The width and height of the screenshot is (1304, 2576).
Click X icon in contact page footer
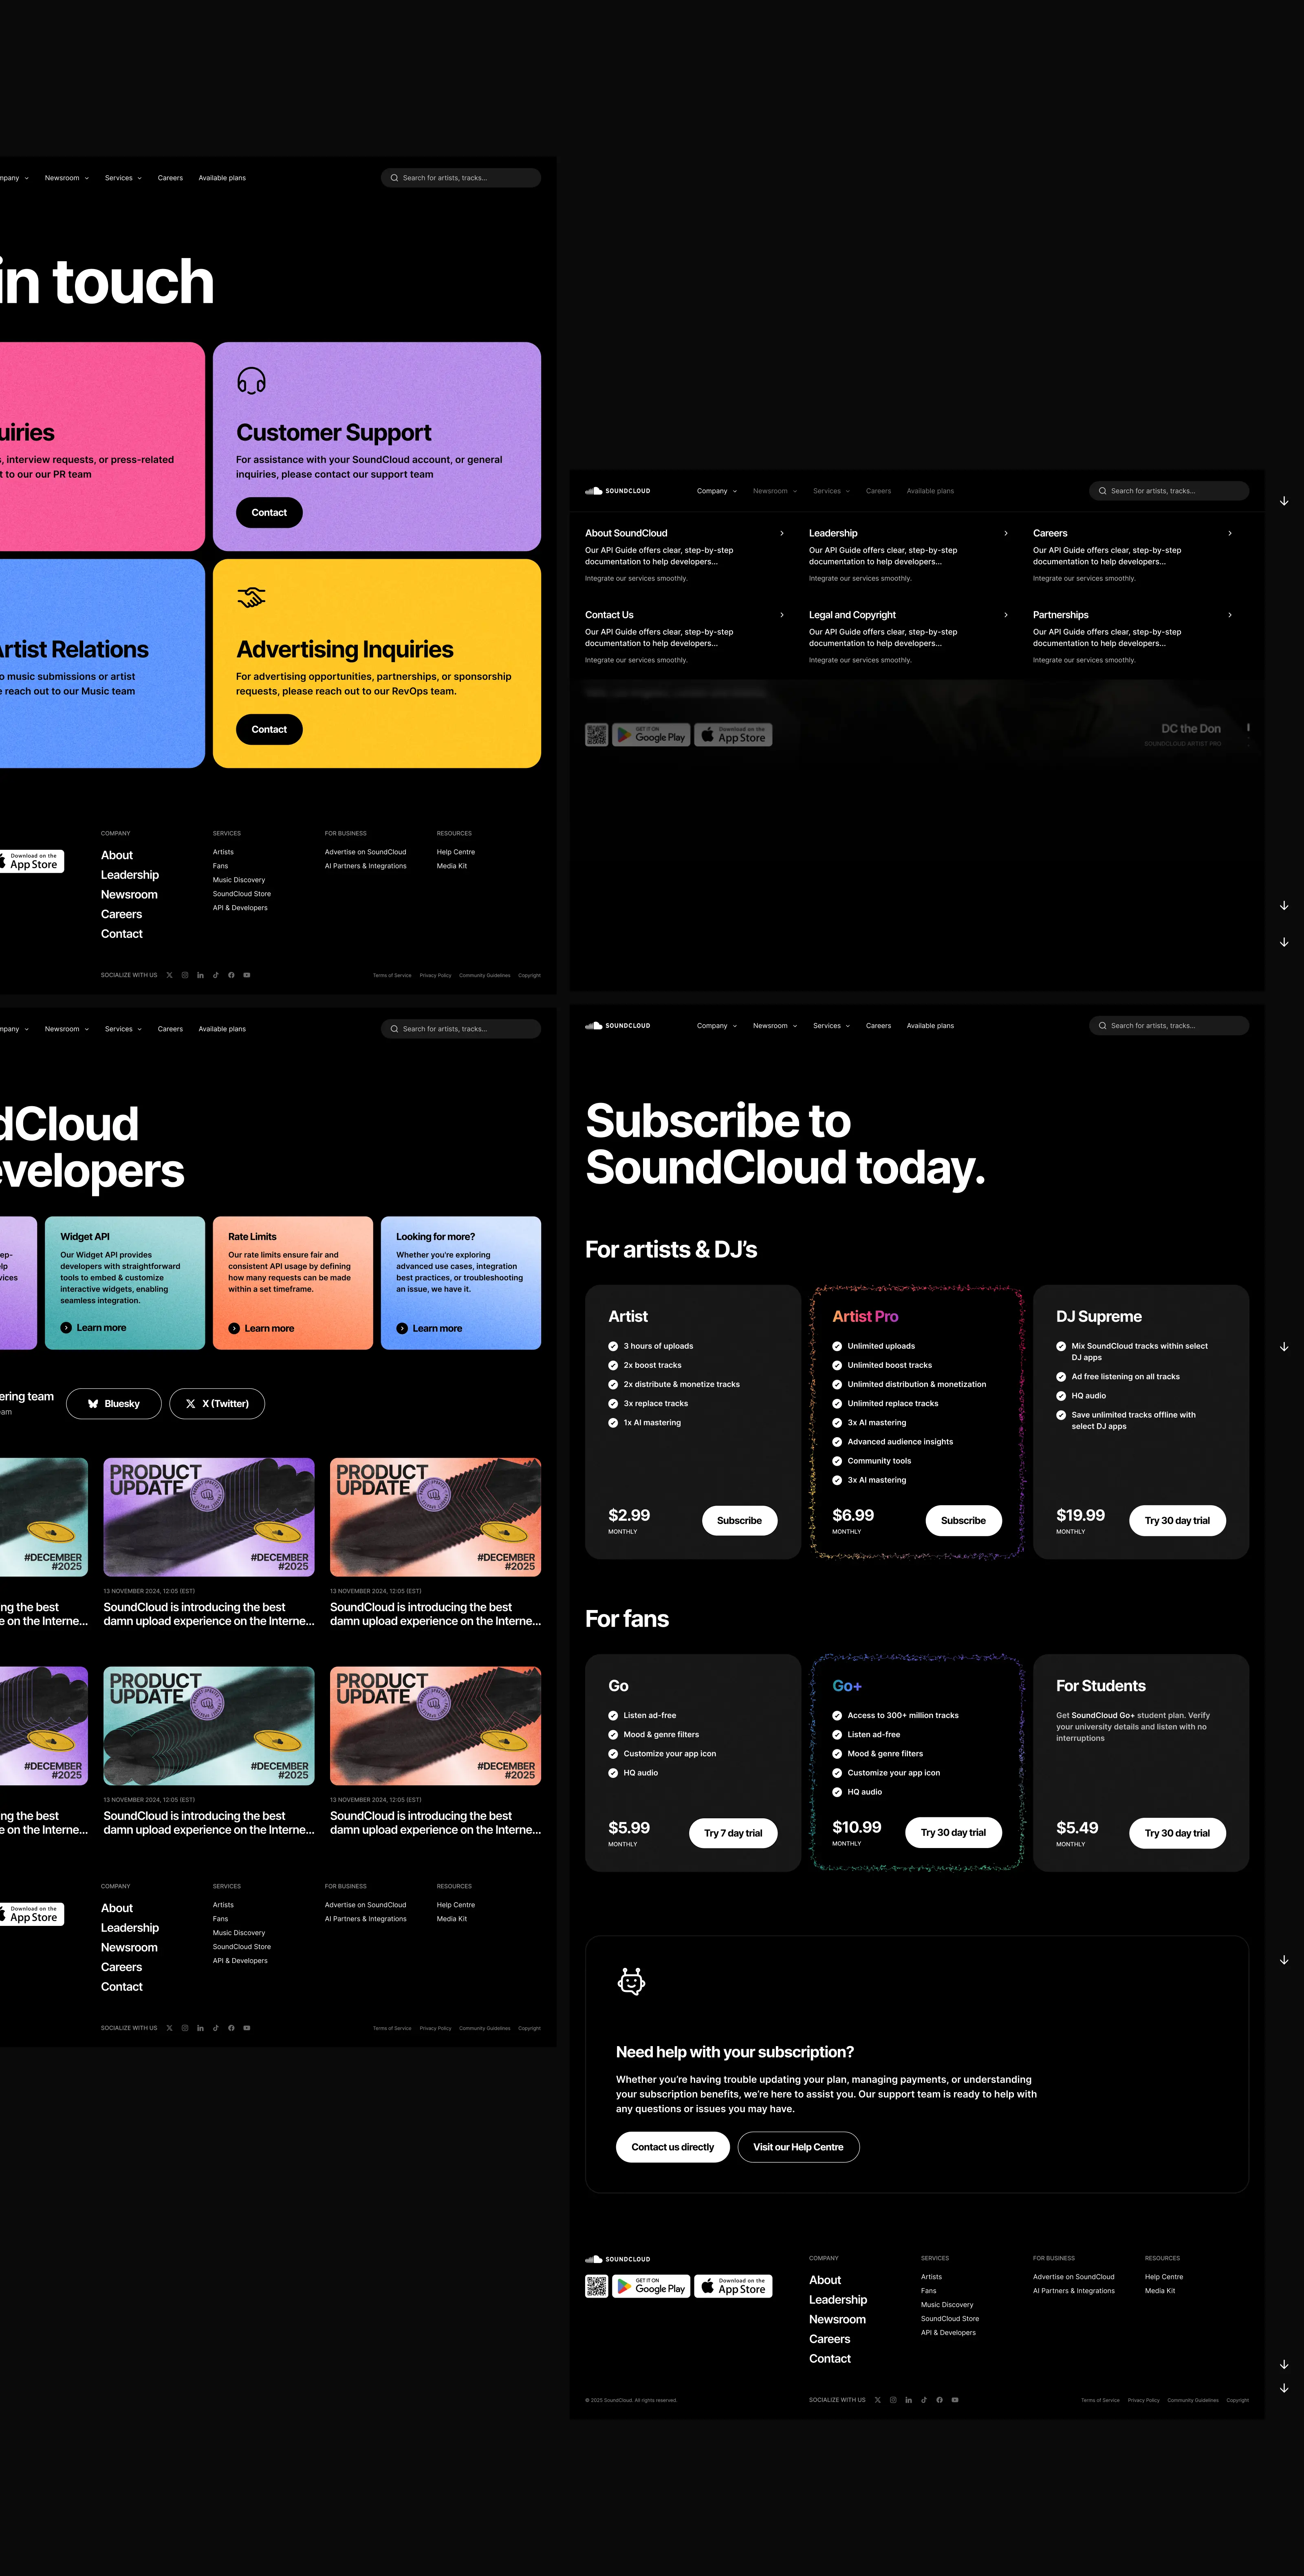tap(169, 975)
